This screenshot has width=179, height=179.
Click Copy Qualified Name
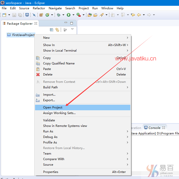coord(83,63)
